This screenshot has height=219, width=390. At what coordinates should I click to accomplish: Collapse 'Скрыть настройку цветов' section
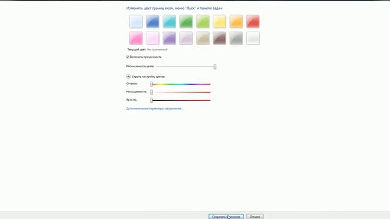(x=129, y=77)
